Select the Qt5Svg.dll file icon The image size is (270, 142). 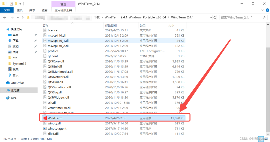[45, 92]
